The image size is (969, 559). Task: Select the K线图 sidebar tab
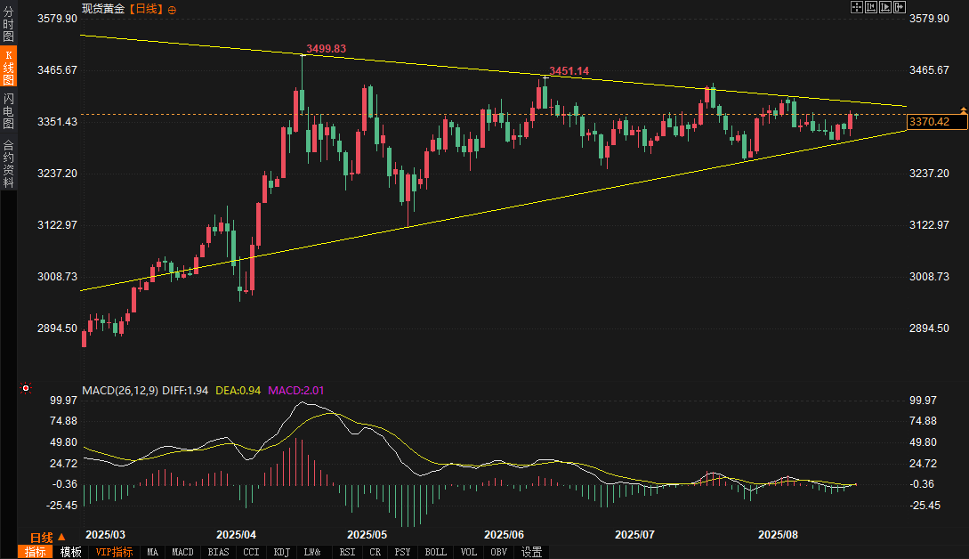(8, 67)
